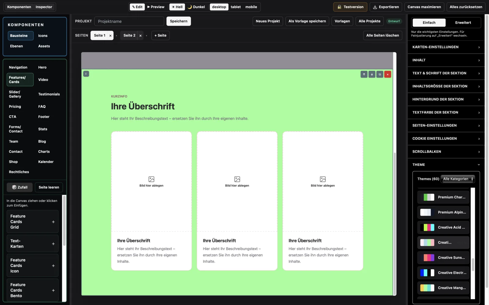Click the image placeholder icon in the first card
The height and width of the screenshot is (305, 489).
click(151, 179)
